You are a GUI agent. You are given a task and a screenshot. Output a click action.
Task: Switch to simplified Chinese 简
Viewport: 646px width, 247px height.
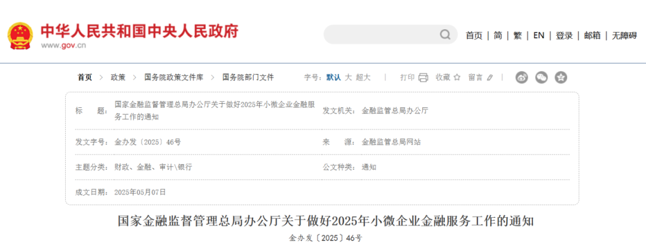point(498,35)
